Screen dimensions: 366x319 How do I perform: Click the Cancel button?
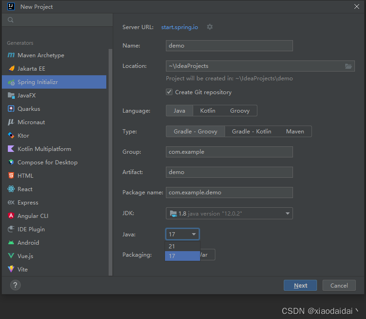pos(339,285)
